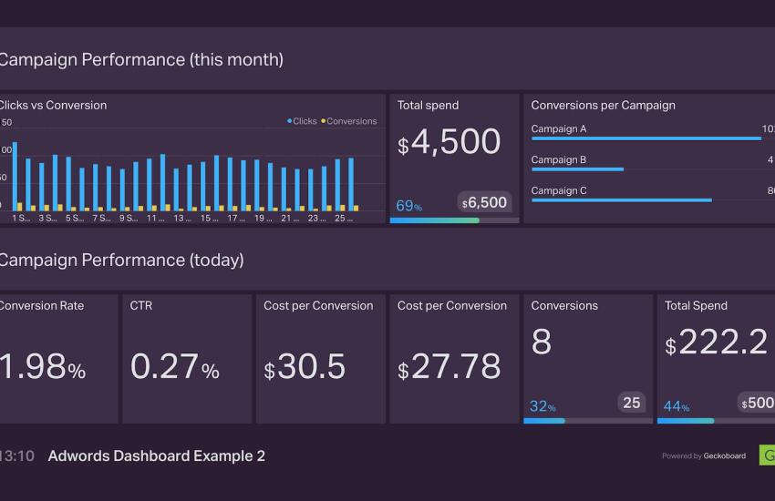The image size is (775, 501).
Task: Click the Campaign Performance (today) heading
Action: pyautogui.click(x=121, y=261)
